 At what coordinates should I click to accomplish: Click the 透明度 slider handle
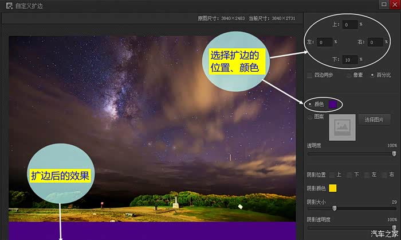(394, 153)
